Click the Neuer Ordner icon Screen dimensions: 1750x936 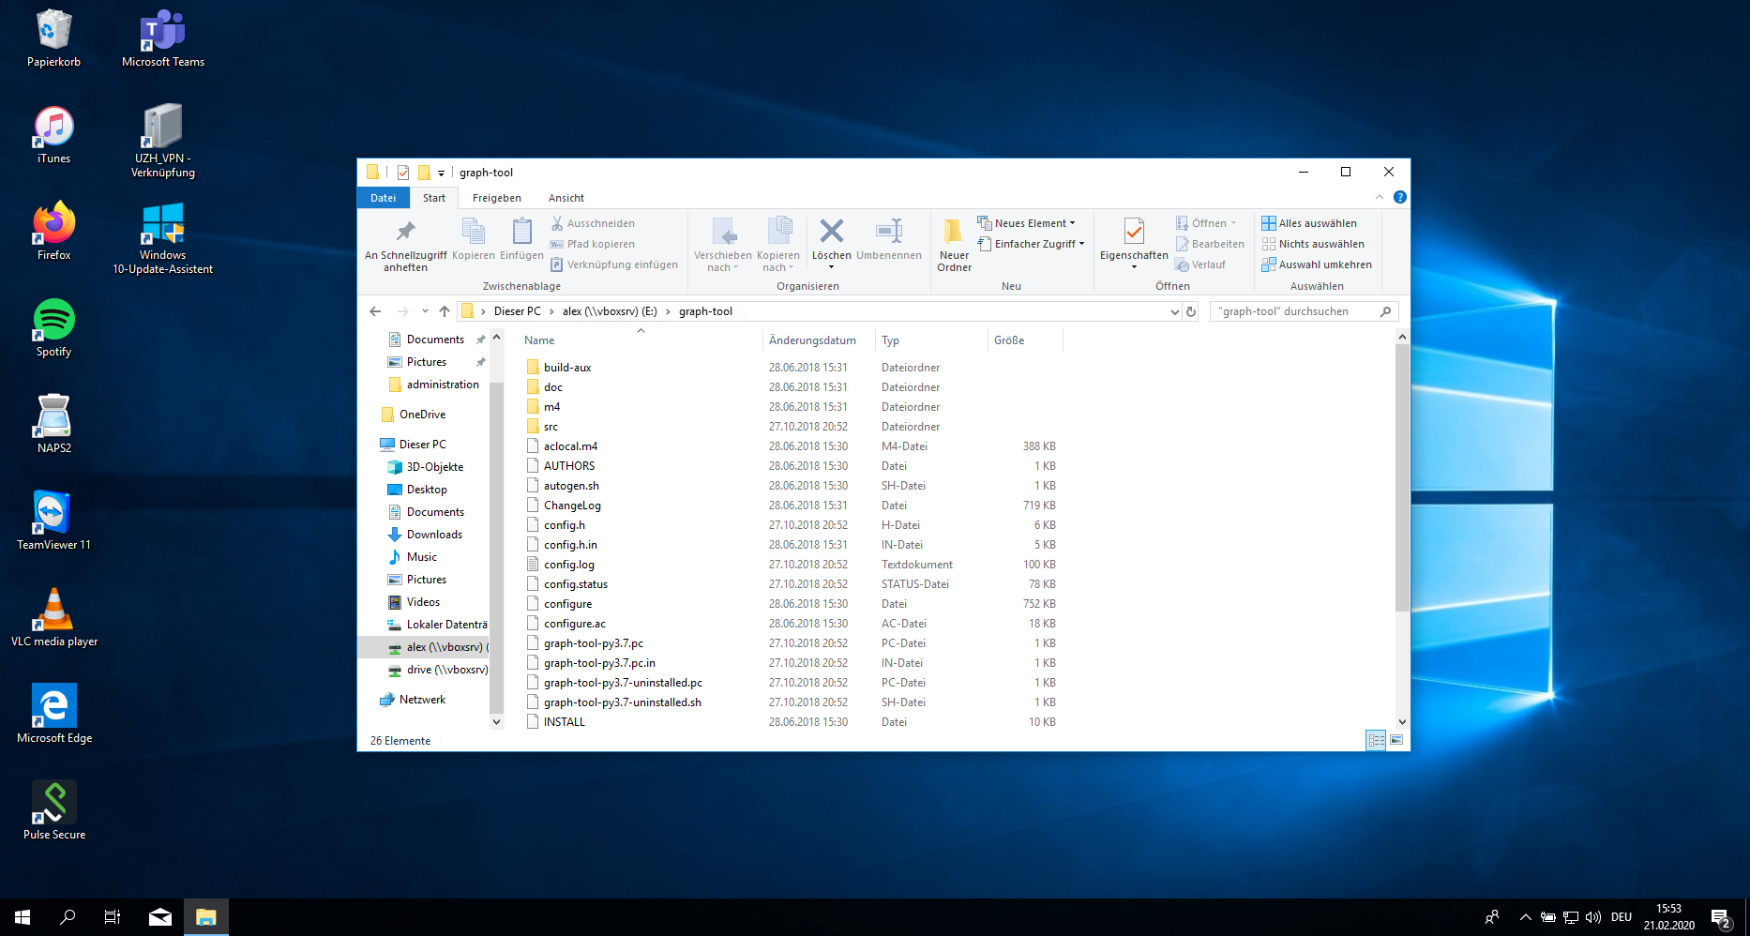[954, 232]
